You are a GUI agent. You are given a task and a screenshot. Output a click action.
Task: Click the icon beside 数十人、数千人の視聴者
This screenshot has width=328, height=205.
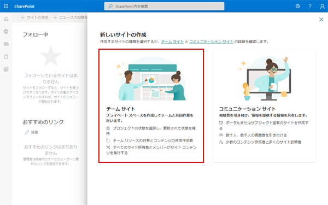(221, 135)
